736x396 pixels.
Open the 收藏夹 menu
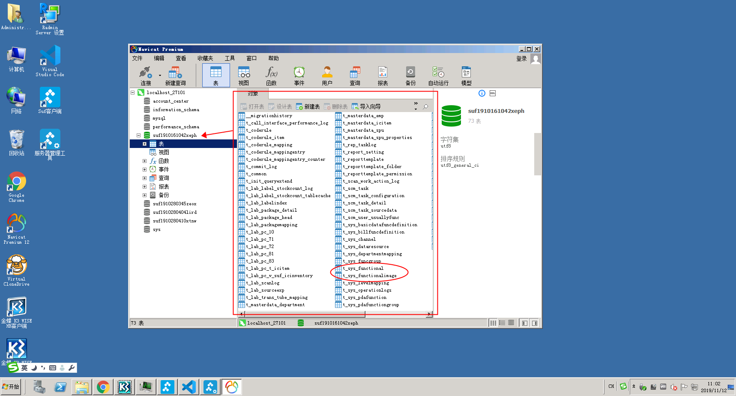tap(205, 59)
